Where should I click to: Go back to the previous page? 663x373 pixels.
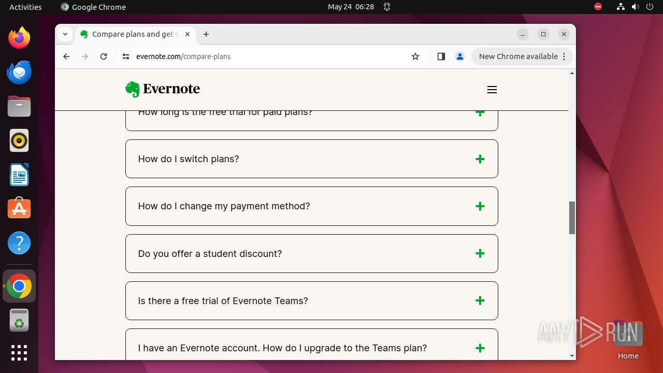66,56
